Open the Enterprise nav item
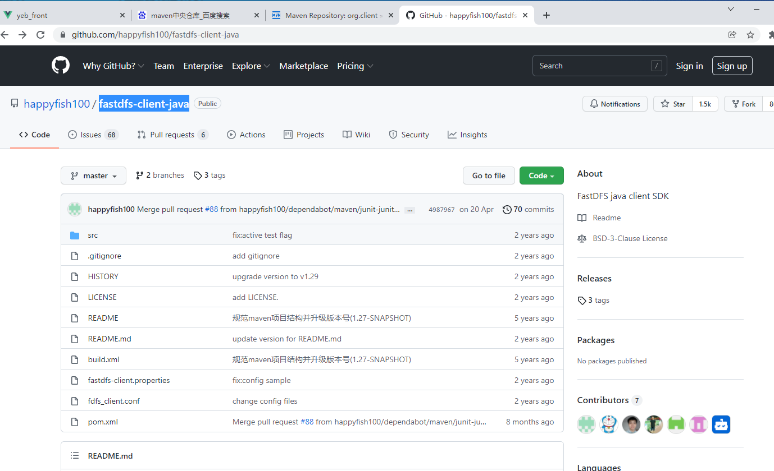This screenshot has height=471, width=774. tap(203, 66)
